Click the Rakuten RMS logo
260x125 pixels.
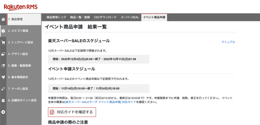point(17,6)
